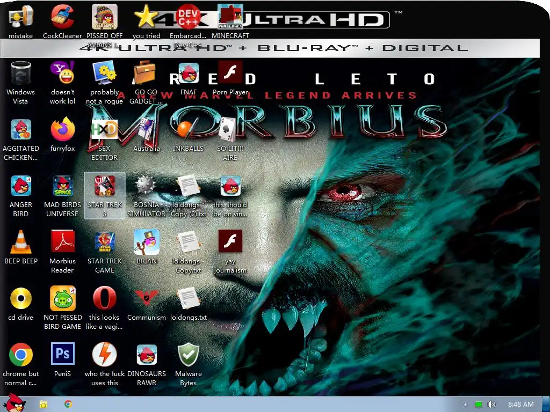Launch the furryfox Firefox icon
550x412 pixels.
pos(62,129)
